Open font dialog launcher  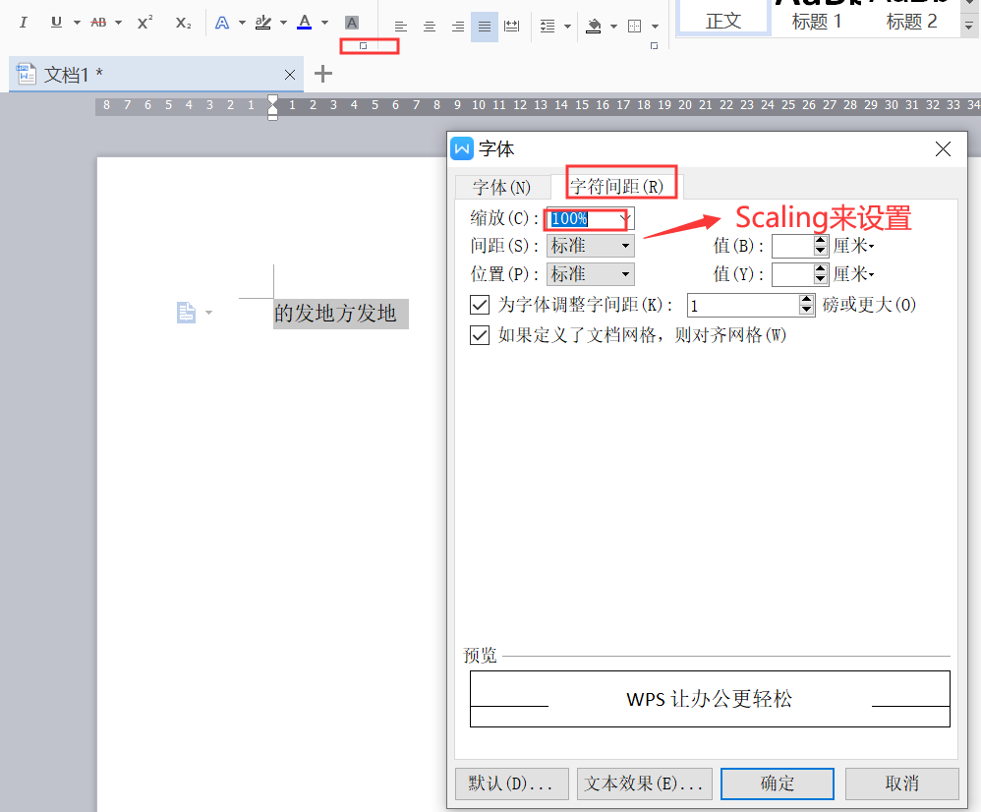pyautogui.click(x=363, y=45)
